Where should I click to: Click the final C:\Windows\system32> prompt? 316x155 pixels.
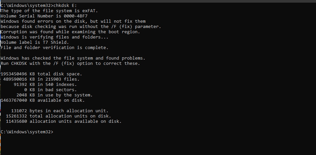pos(27,132)
